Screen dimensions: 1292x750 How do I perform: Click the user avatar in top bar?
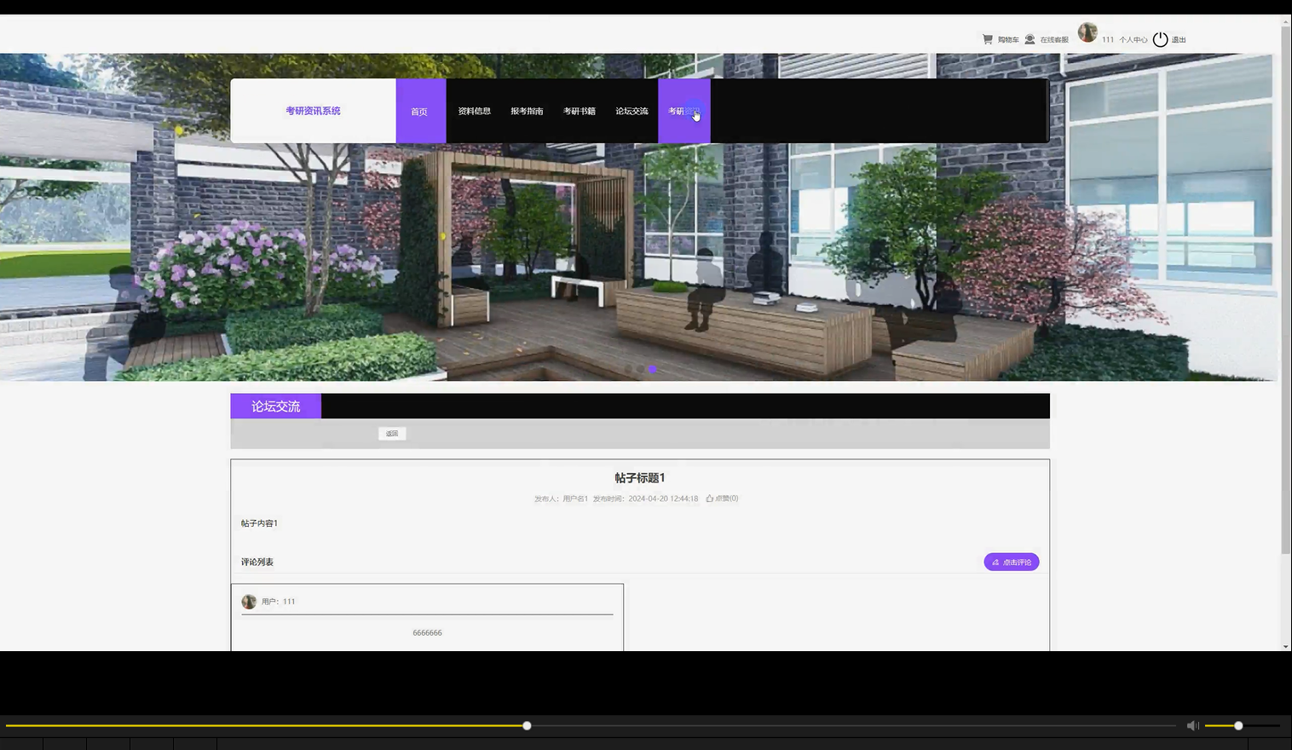(x=1087, y=32)
